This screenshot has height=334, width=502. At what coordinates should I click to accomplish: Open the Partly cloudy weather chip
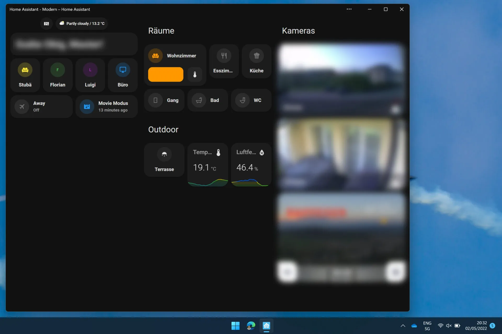point(82,23)
